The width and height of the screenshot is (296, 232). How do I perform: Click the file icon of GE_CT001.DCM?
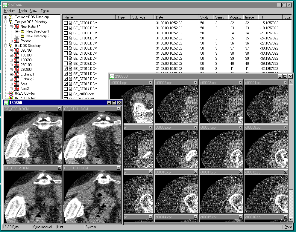70,23
